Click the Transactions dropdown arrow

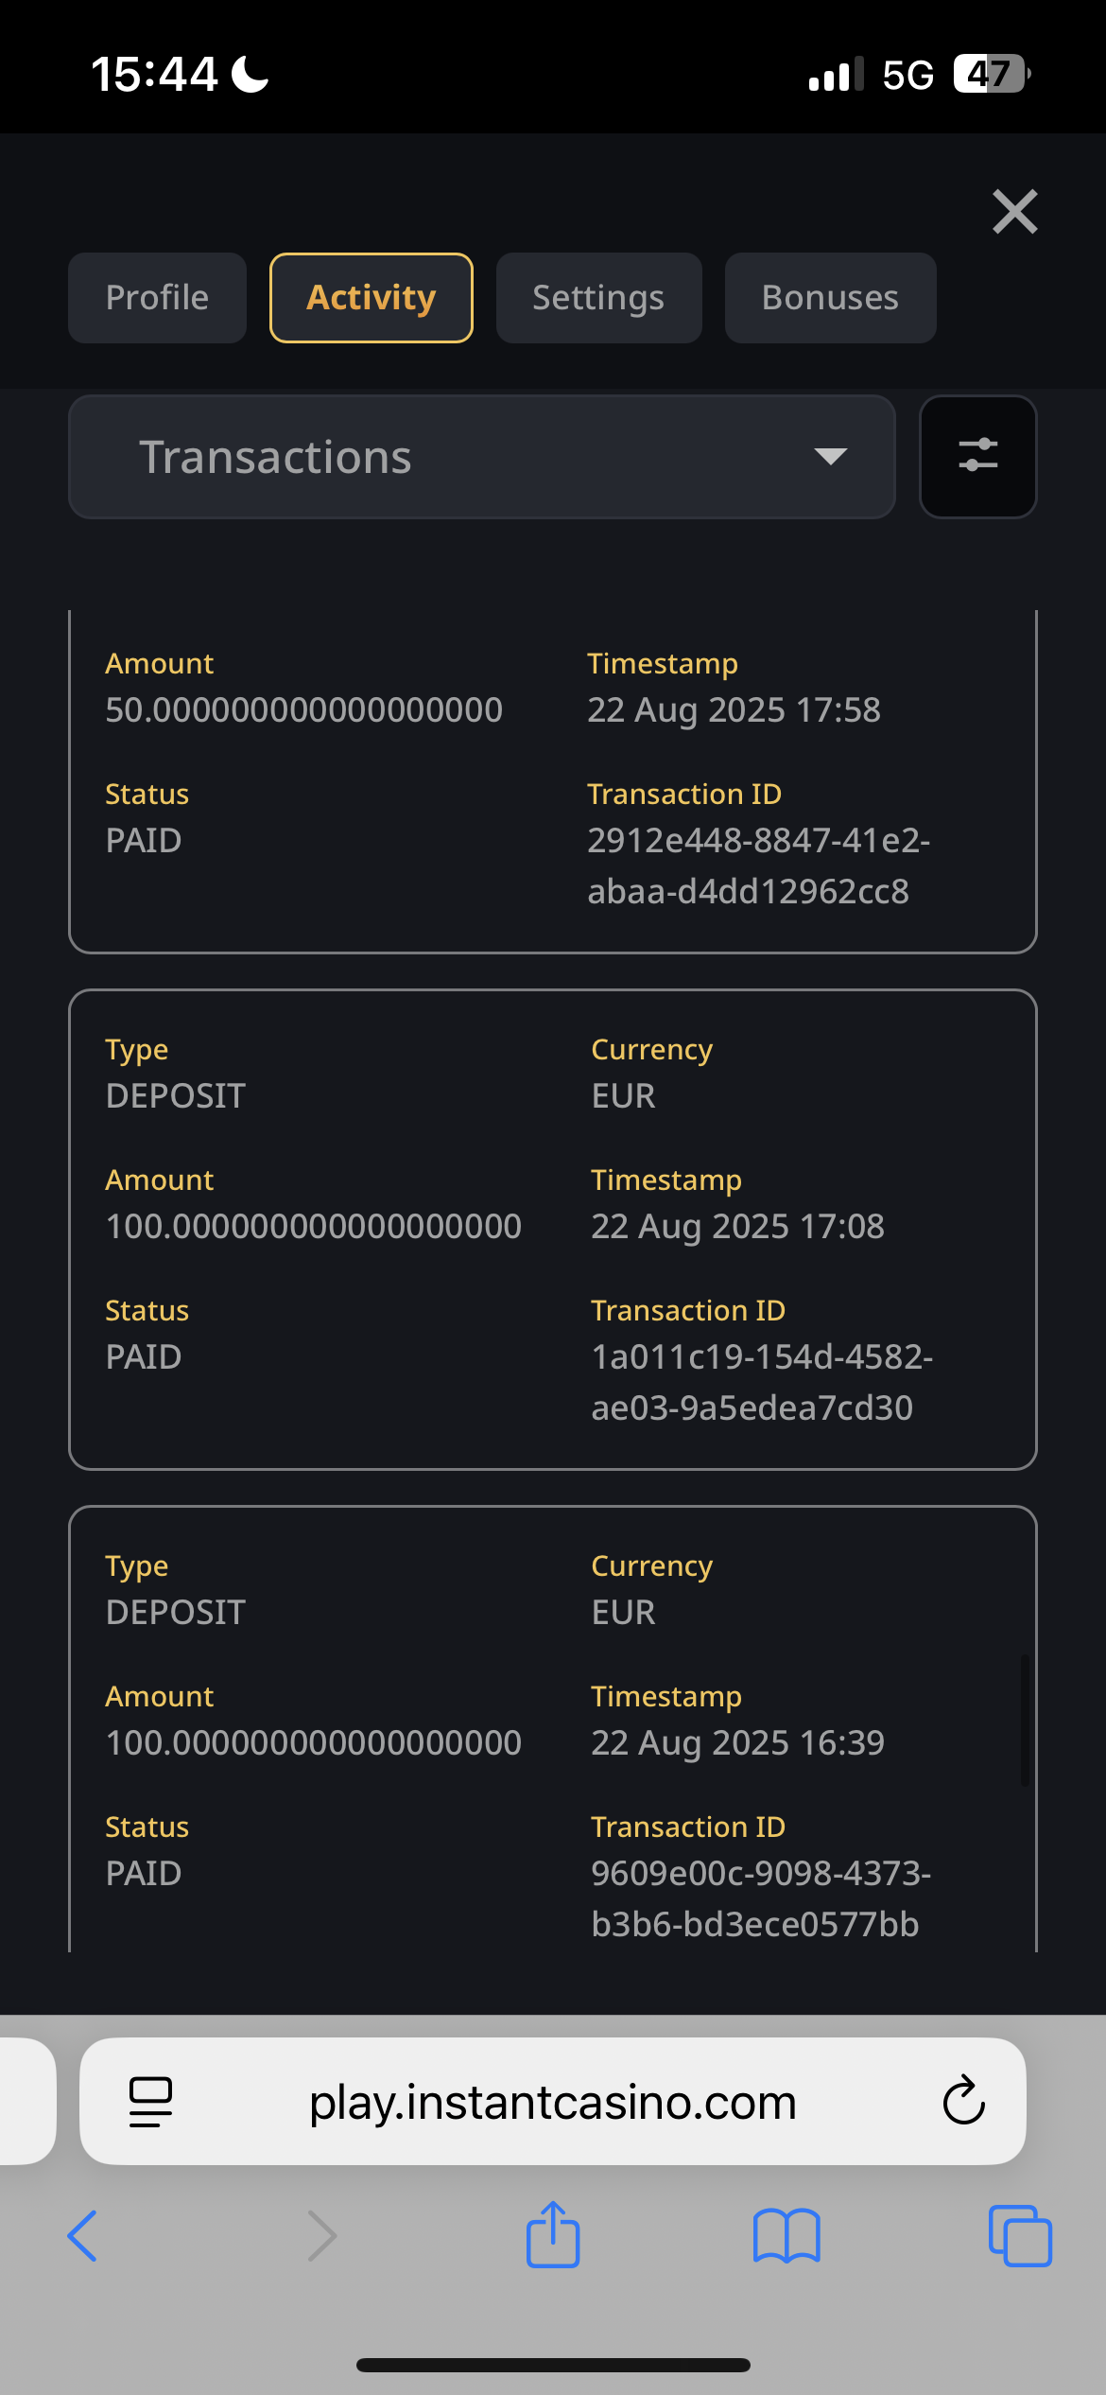point(830,457)
